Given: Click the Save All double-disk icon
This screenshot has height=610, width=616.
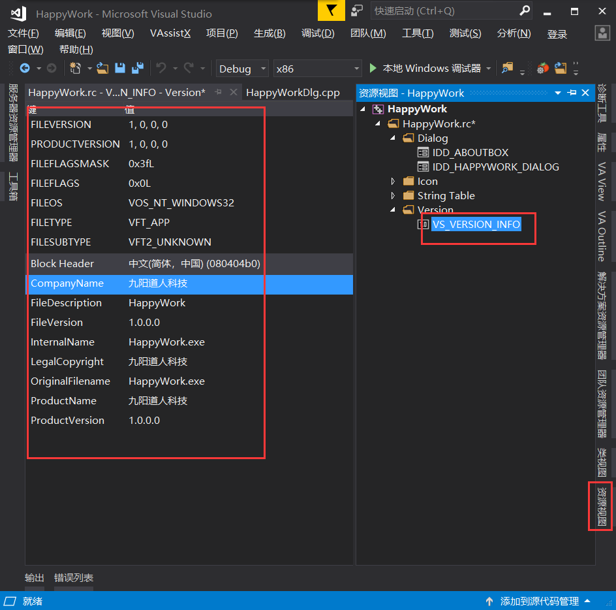Looking at the screenshot, I should pyautogui.click(x=138, y=68).
